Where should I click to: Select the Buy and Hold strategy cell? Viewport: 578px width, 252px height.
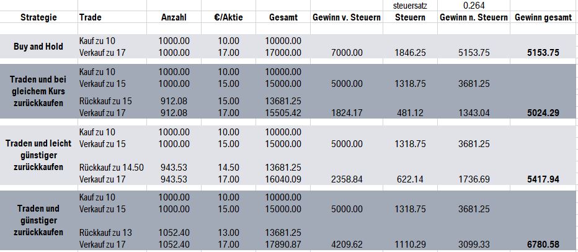[38, 47]
